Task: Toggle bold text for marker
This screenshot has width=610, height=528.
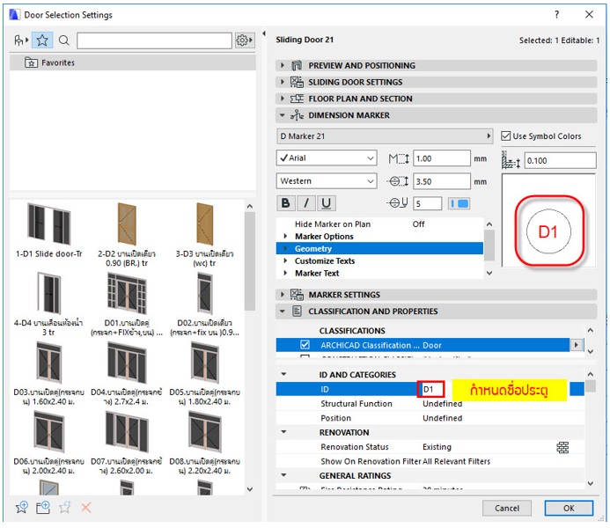Action: (286, 203)
